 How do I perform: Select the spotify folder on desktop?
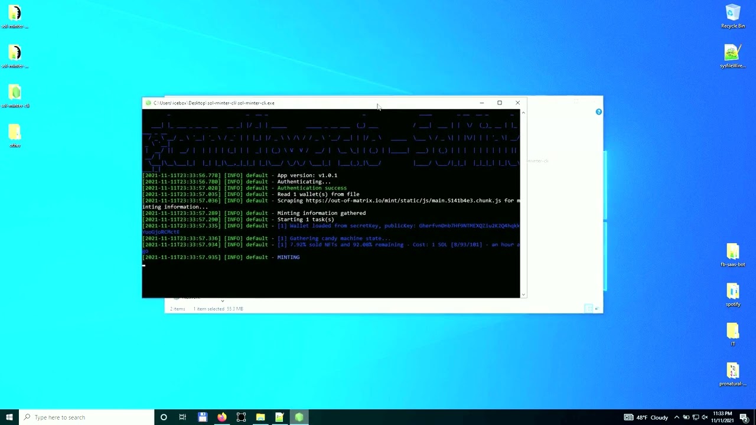tap(732, 295)
